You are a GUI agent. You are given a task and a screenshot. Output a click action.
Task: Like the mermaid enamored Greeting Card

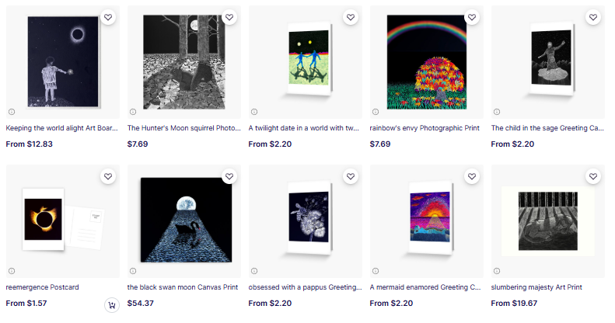pos(472,176)
